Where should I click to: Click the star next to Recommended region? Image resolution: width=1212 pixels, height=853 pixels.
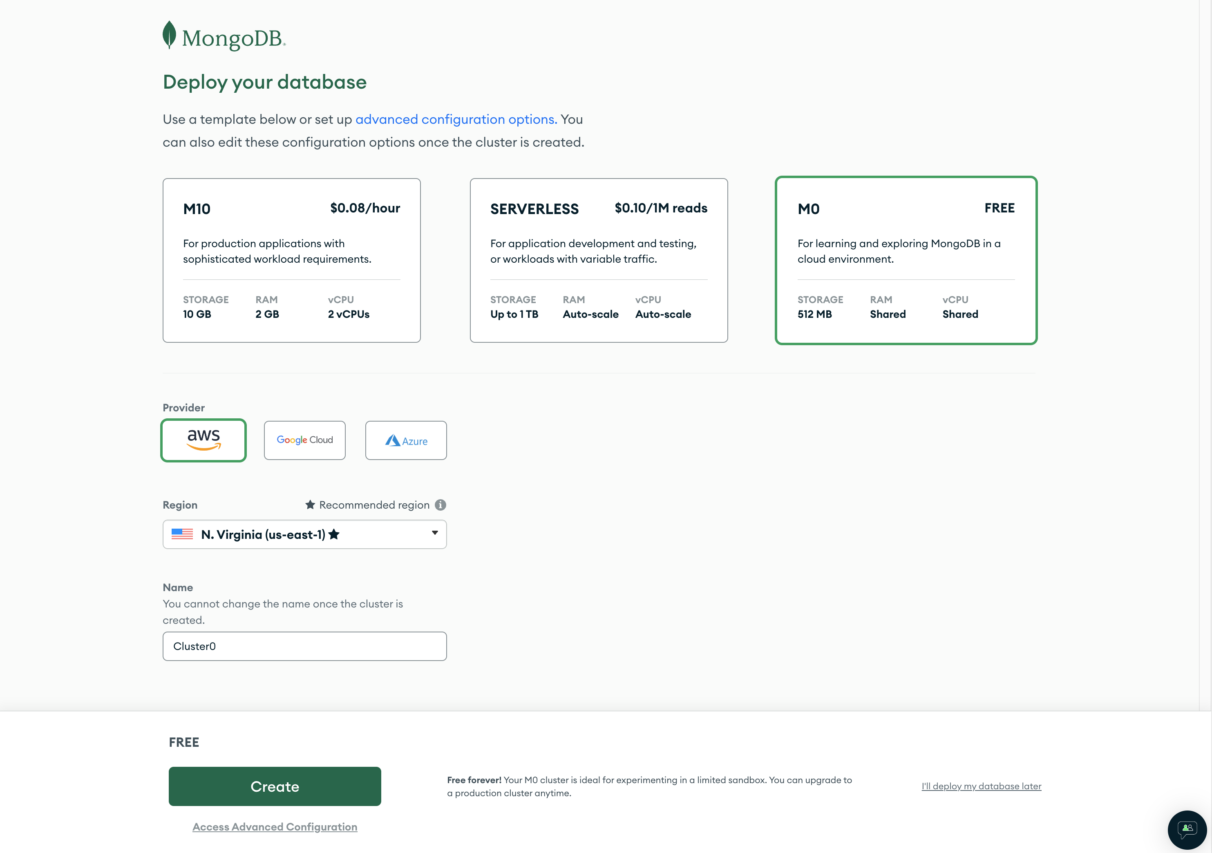click(311, 505)
